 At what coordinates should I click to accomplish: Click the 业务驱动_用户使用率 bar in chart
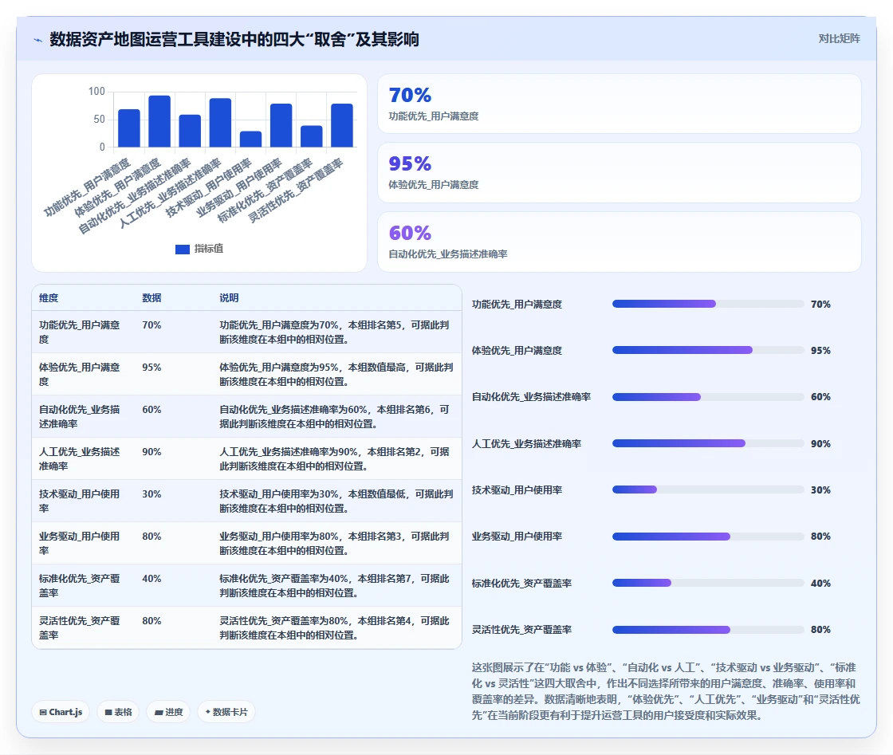[281, 125]
